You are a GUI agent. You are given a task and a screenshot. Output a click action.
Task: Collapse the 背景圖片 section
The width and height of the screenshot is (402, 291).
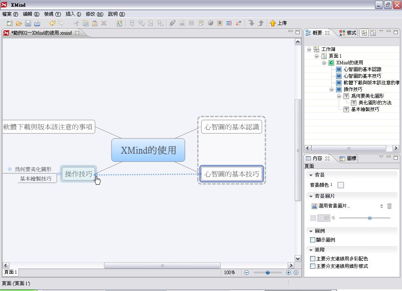pyautogui.click(x=311, y=196)
